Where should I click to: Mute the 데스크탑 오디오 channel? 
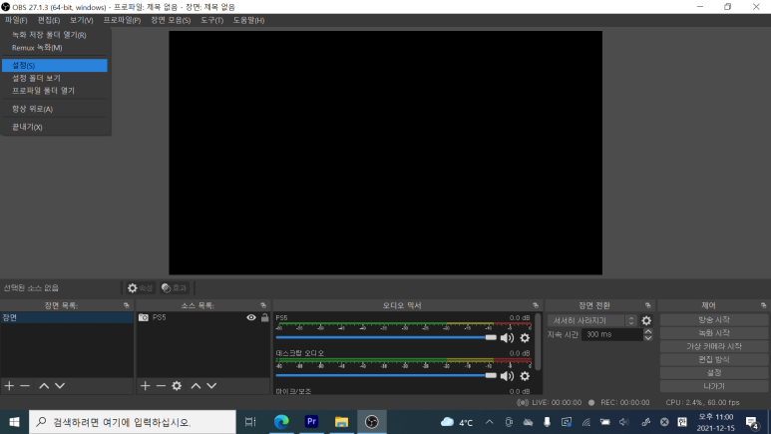(507, 376)
